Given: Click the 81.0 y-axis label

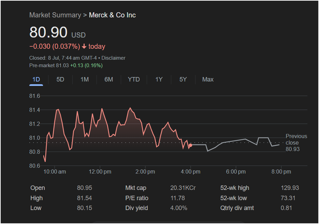Looking at the screenshot, I should pos(34,138).
